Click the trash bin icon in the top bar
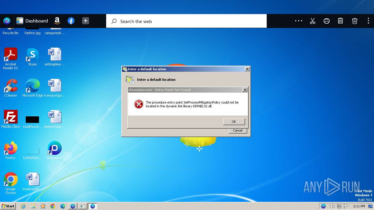 coord(354,21)
